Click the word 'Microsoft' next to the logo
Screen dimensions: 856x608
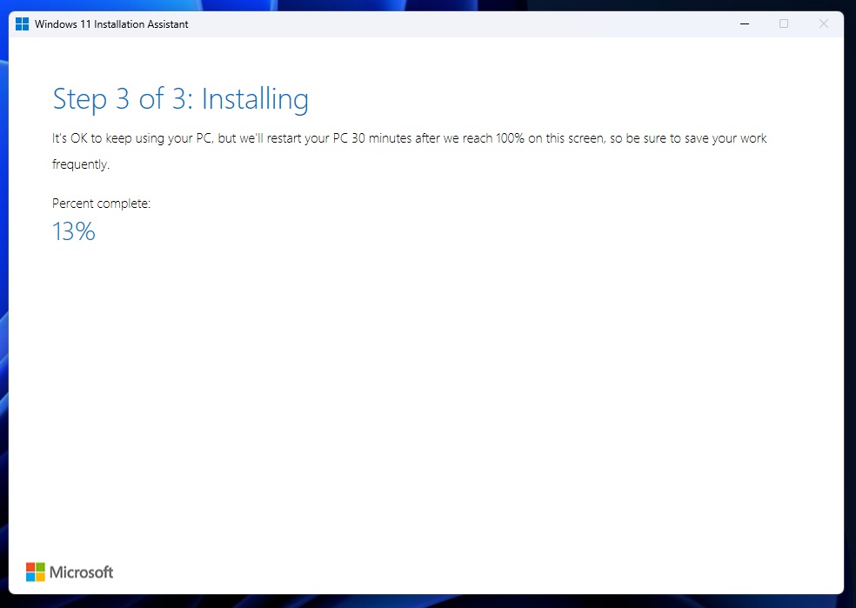point(81,571)
